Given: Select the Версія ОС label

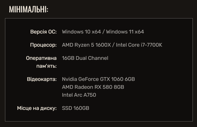Looking at the screenshot, I should (43, 32).
